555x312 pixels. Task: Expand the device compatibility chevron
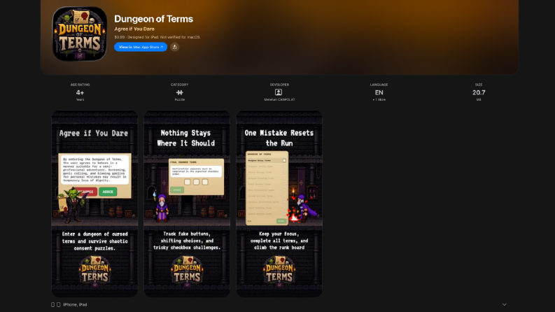[505, 304]
